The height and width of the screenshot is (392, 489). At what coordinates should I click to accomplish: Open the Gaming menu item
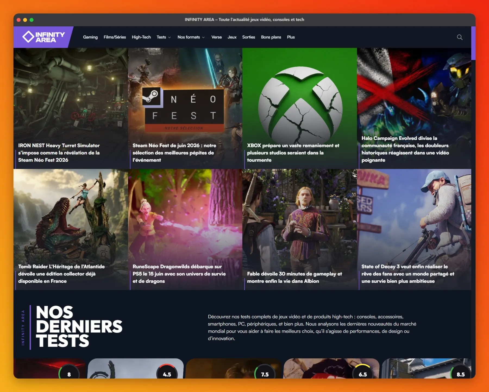pos(90,37)
